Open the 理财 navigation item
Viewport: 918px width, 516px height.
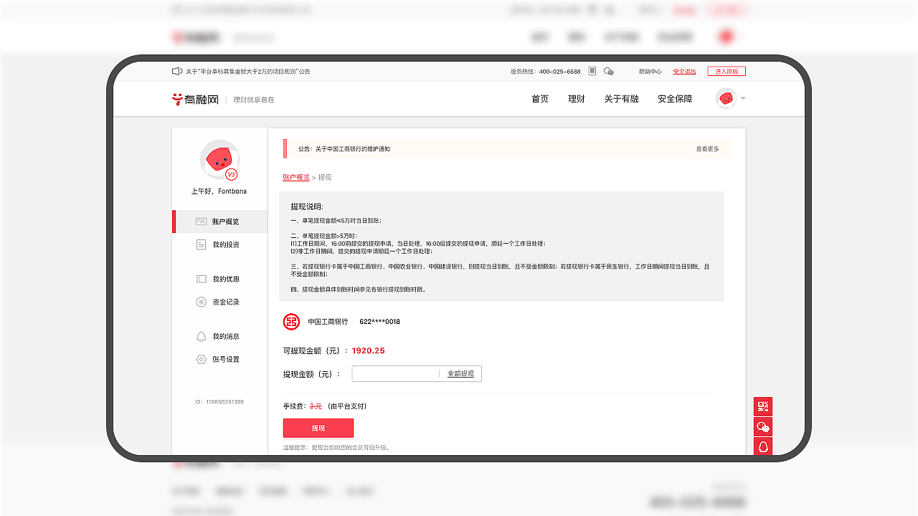pyautogui.click(x=577, y=99)
